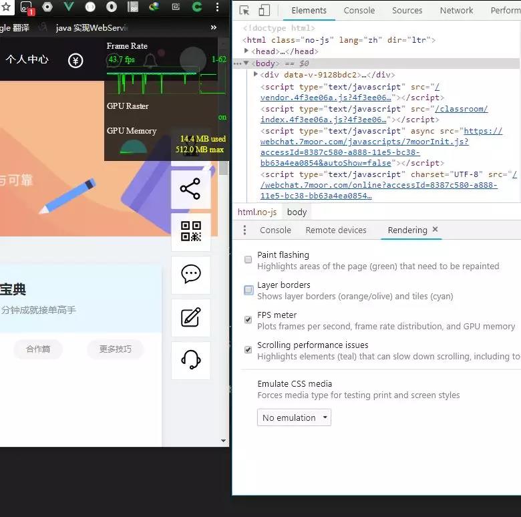Click the 更多技巧 button
Viewport: 521px width, 517px height.
115,349
